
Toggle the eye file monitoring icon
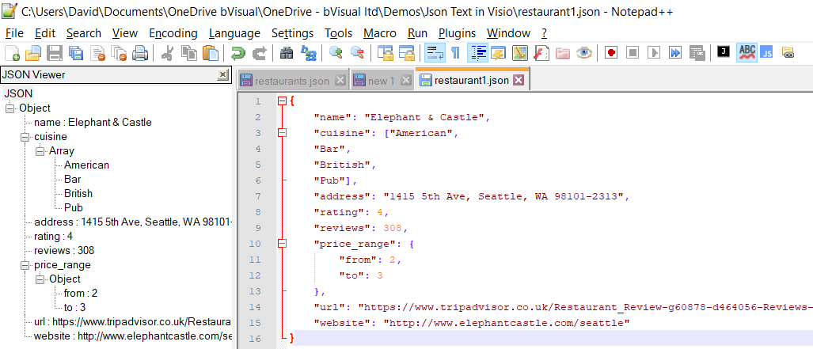pos(584,53)
